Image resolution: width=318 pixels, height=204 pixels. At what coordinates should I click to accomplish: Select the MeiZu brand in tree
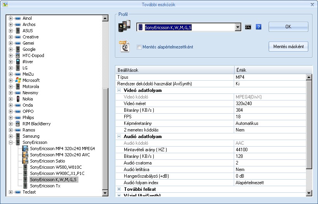pyautogui.click(x=28, y=74)
